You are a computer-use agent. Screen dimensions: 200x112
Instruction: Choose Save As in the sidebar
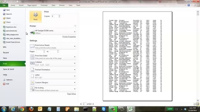(x=7, y=14)
